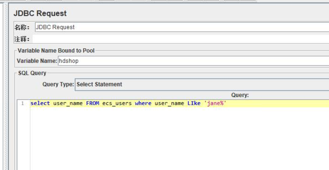The width and height of the screenshot is (329, 170).
Task: Click the 'jane%' string literal
Action: 215,103
